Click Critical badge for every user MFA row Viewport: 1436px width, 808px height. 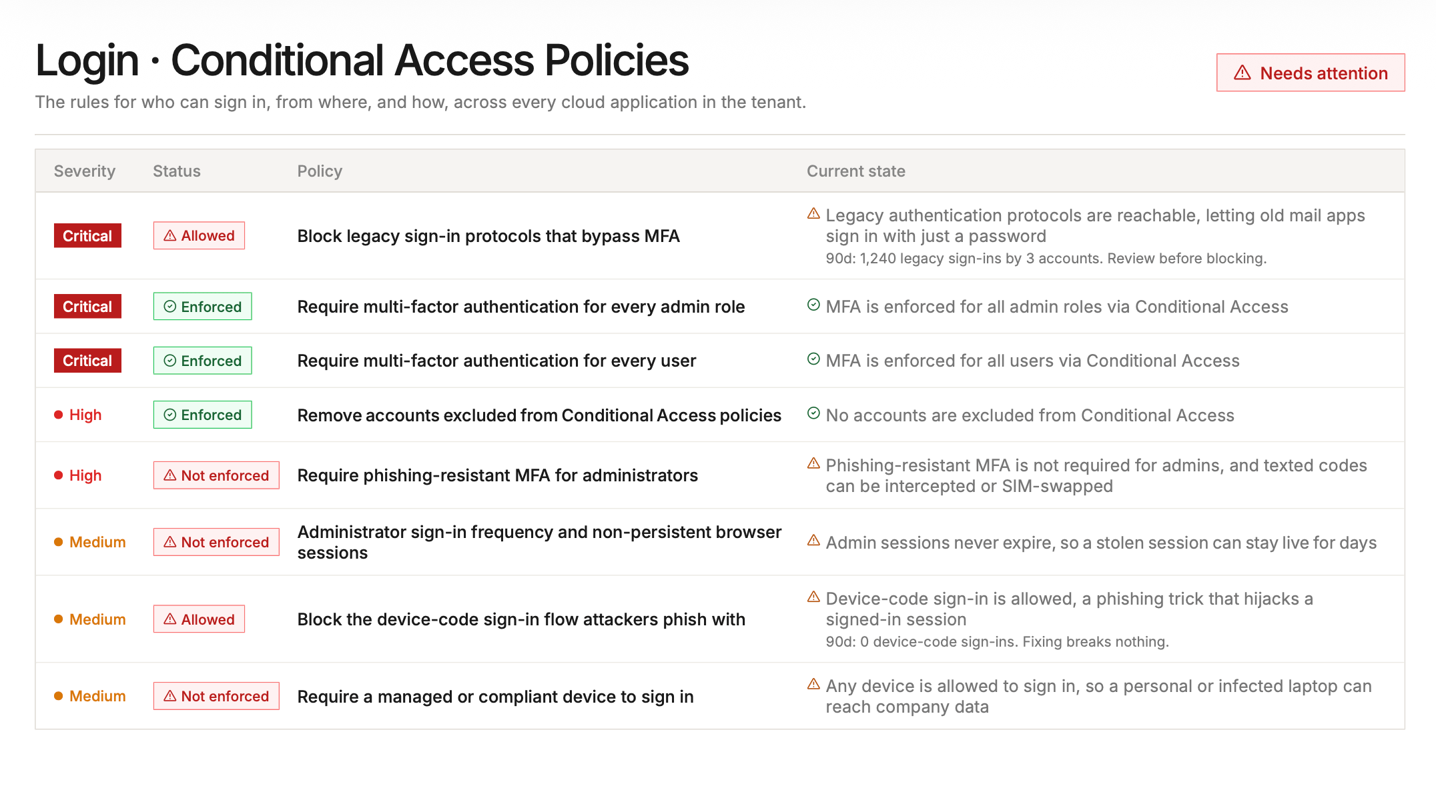pyautogui.click(x=87, y=361)
